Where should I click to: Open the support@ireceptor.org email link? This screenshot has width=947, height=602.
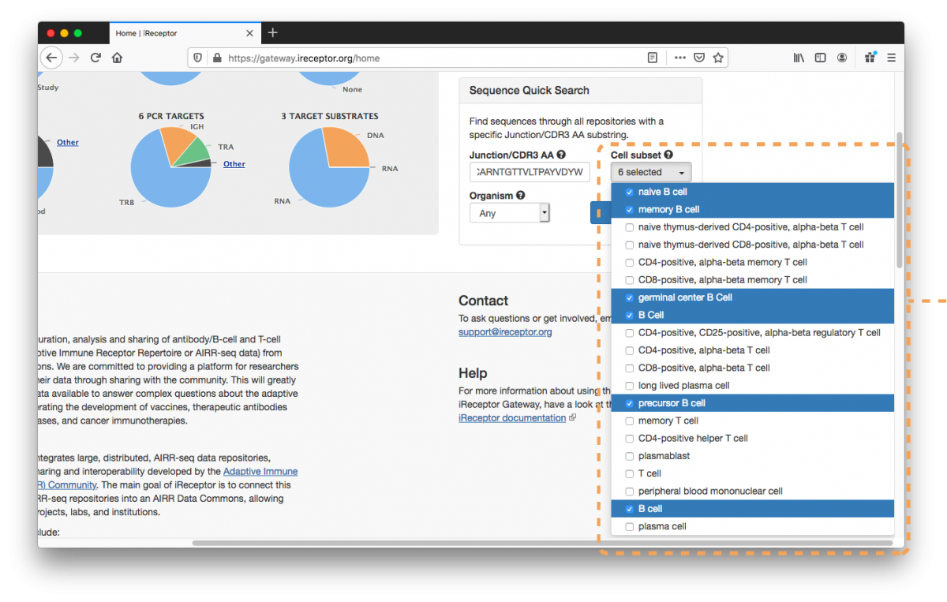505,332
